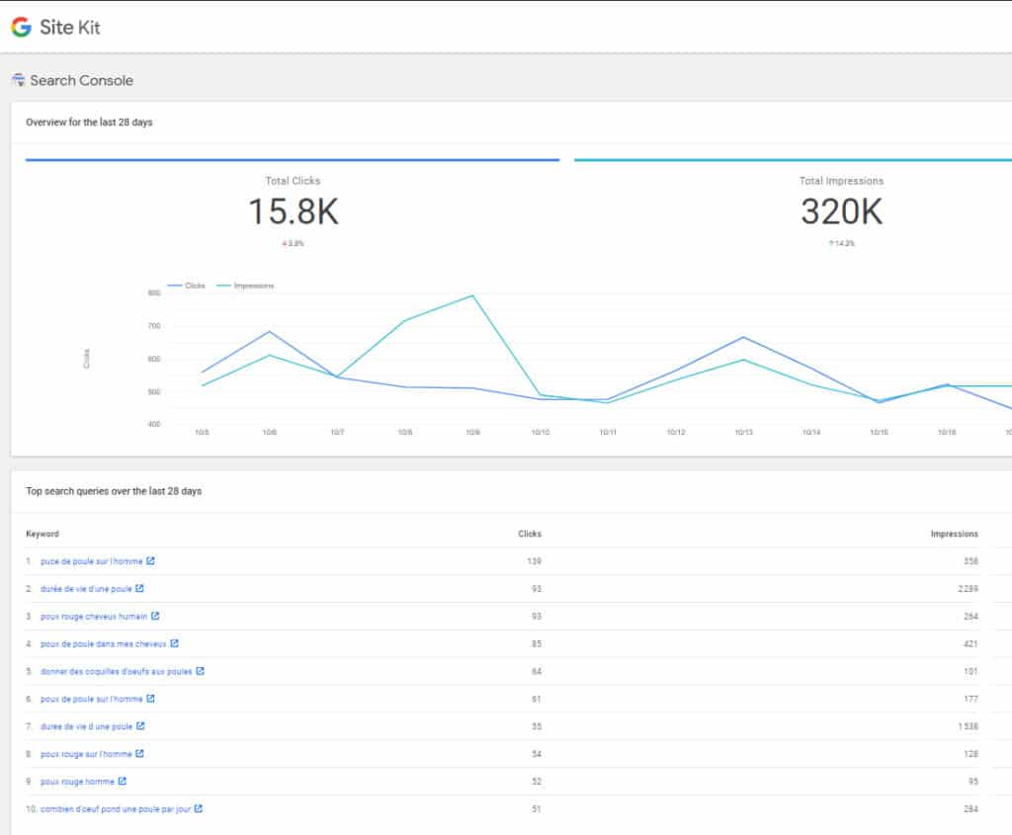The height and width of the screenshot is (835, 1012).
Task: Open external icon for row 7 duree de vie
Action: coord(140,726)
